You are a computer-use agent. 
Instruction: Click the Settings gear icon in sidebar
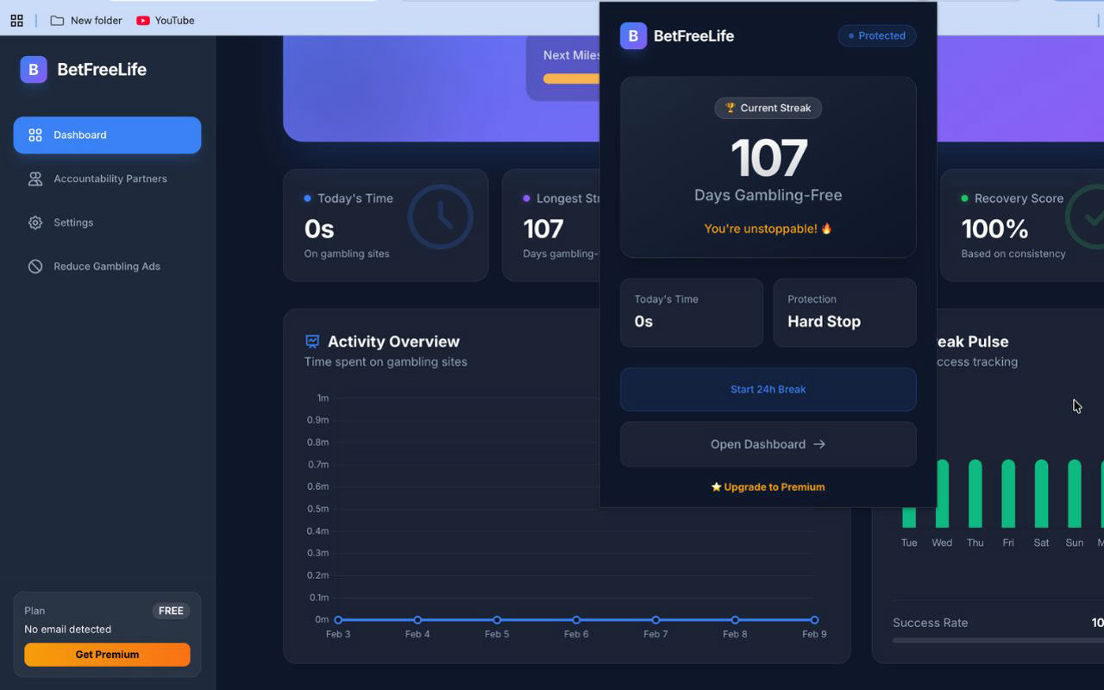35,223
